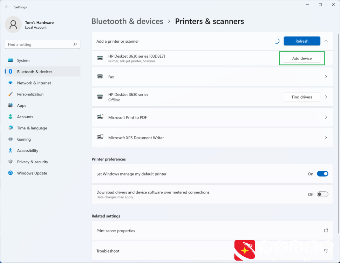Viewport: 340px width, 263px height.
Task: Expand the Fax row chevron
Action: [x=326, y=77]
